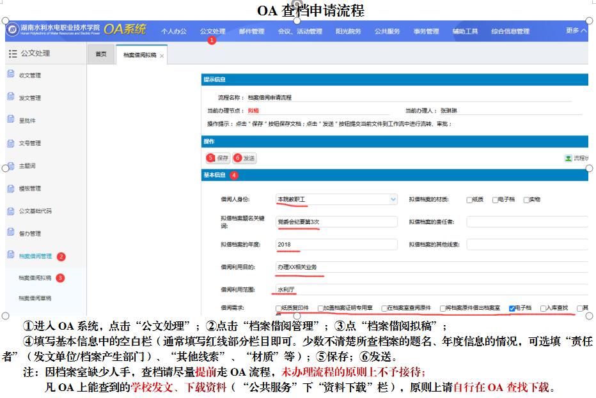Click the document icon next to 公文基础代码

pos(11,211)
